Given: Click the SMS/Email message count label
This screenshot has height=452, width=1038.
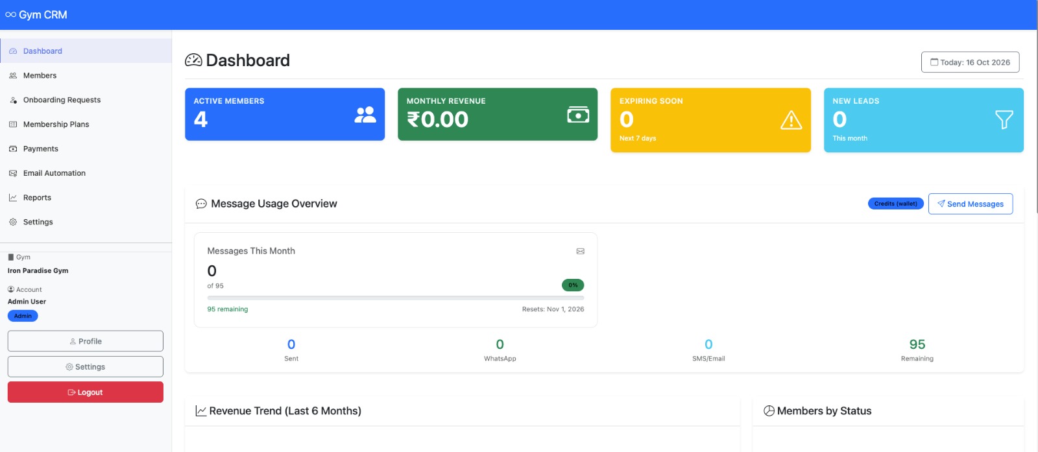Looking at the screenshot, I should [x=708, y=359].
